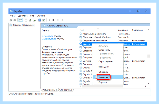Select the Сведения о приложении service
The width and height of the screenshot is (159, 104).
[113, 41]
